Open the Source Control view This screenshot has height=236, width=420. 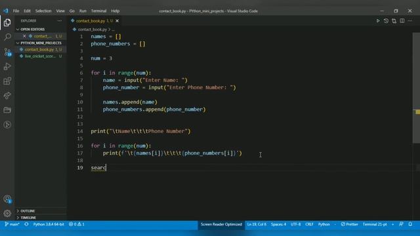click(x=7, y=52)
